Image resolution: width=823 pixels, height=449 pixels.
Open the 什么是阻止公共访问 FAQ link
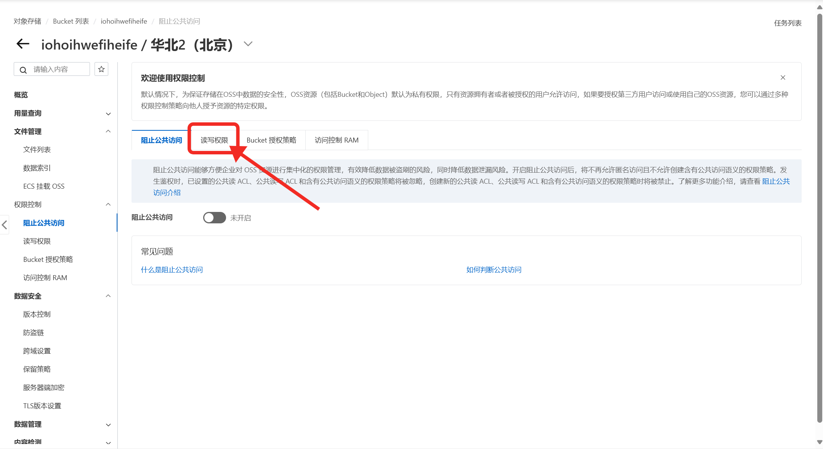(x=172, y=270)
